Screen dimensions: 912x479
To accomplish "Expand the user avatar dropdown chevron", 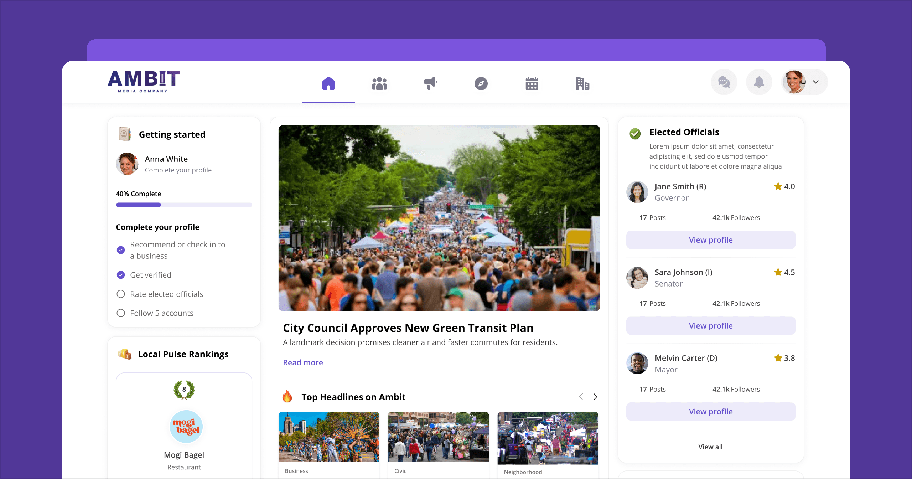I will pyautogui.click(x=816, y=82).
